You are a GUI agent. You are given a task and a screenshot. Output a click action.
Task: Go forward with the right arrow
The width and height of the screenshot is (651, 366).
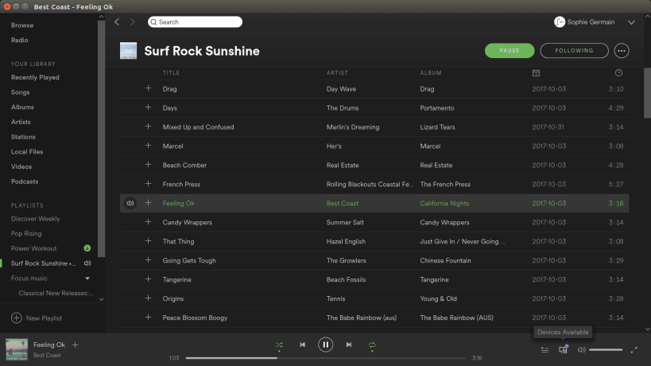pos(132,22)
